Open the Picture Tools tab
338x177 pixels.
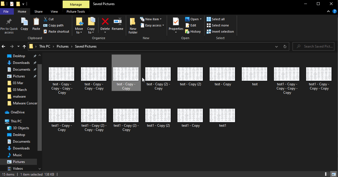(x=76, y=12)
